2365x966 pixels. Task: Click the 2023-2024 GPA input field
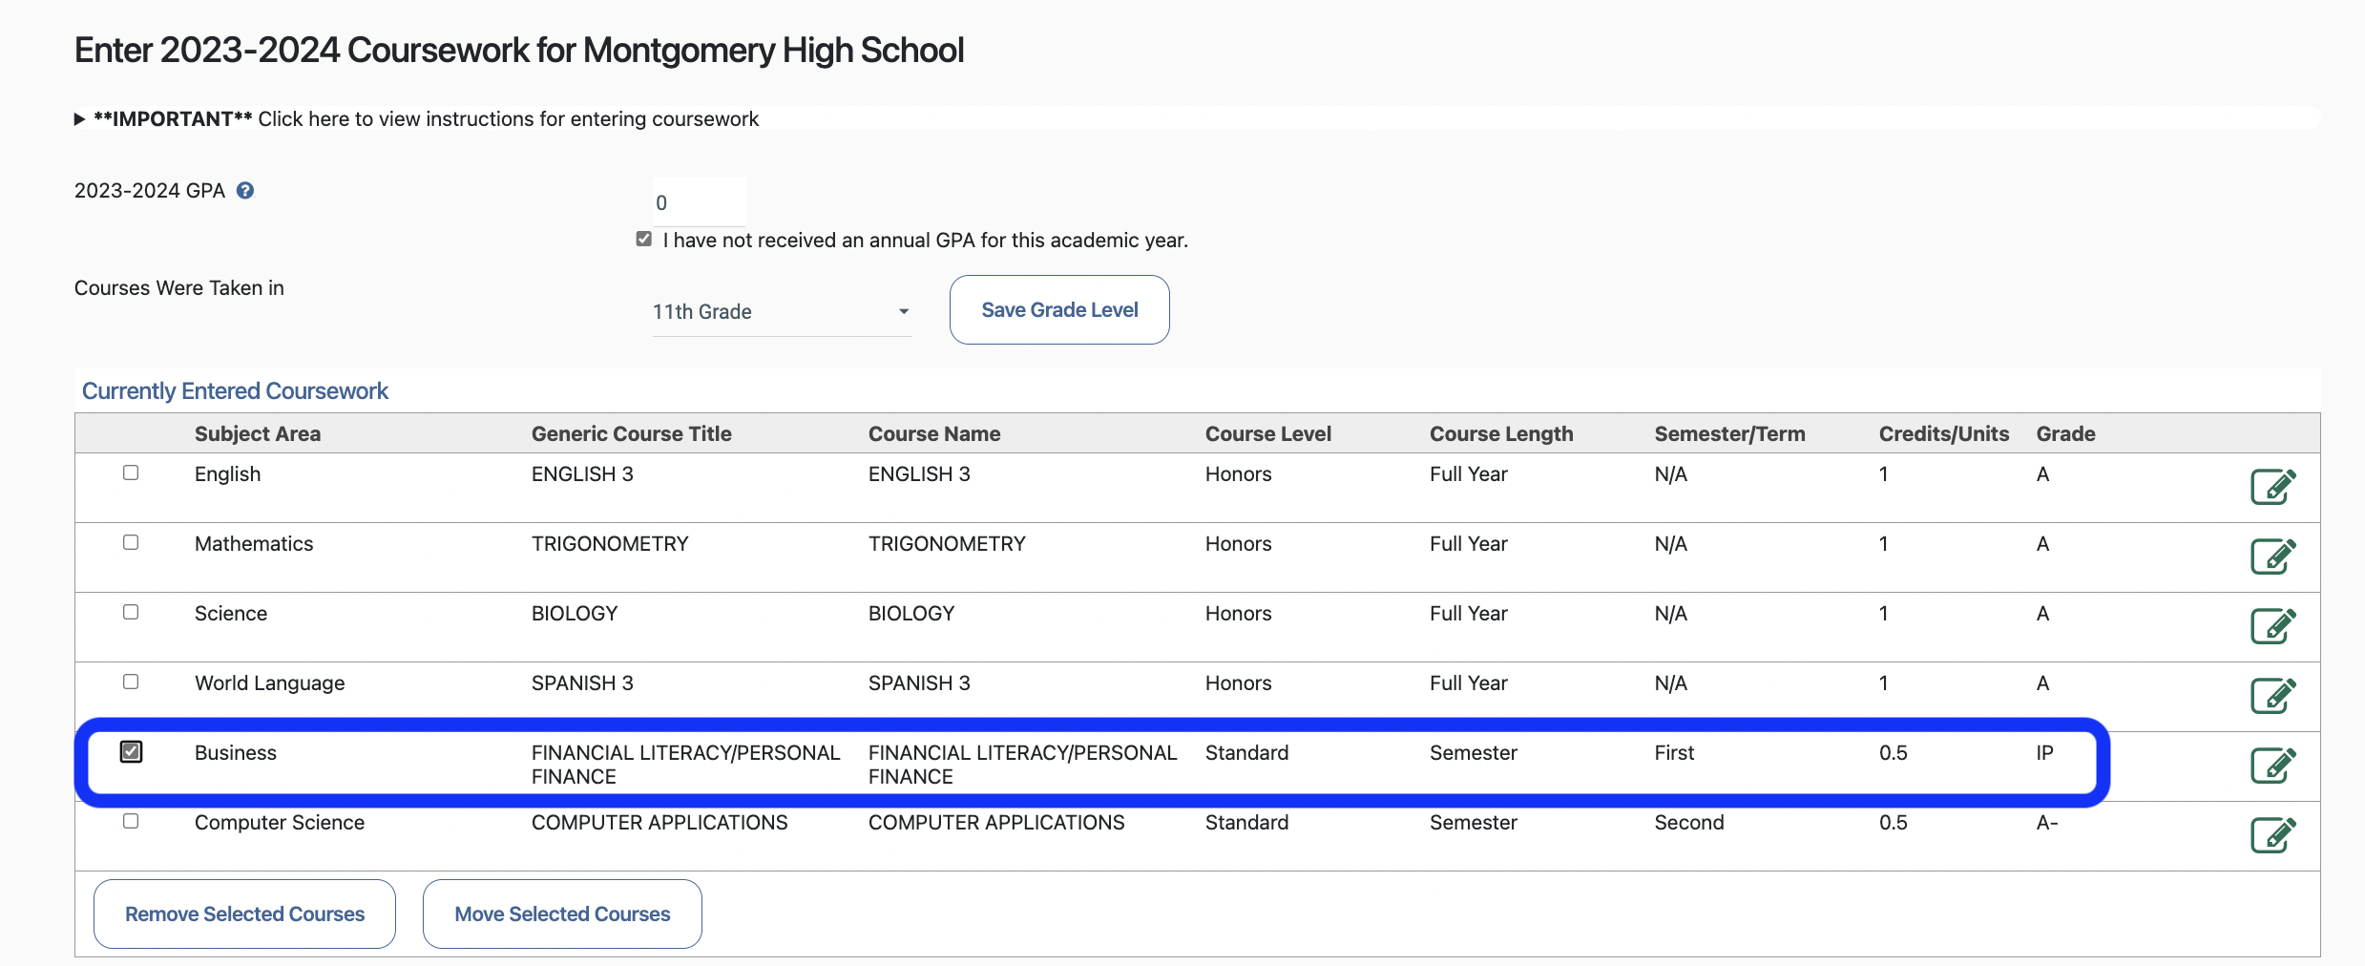(x=699, y=202)
